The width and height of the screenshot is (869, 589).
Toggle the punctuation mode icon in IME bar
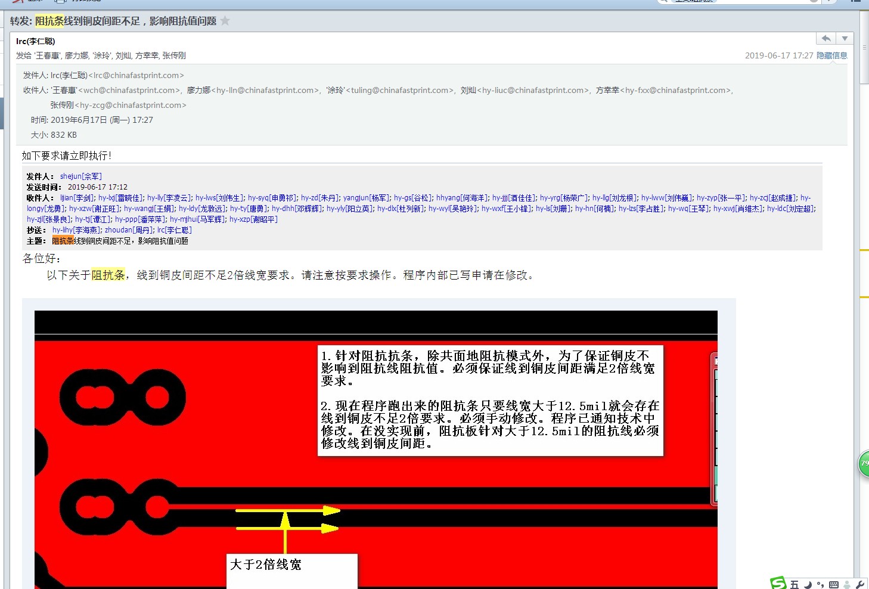[821, 585]
